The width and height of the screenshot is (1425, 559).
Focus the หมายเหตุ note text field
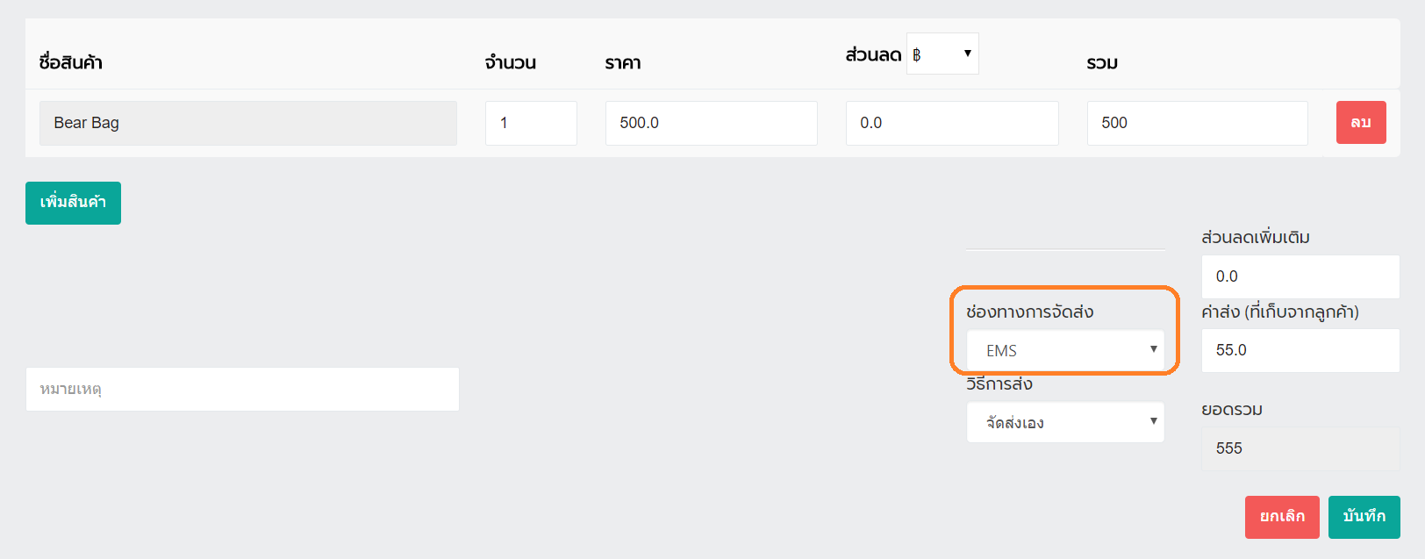tap(242, 389)
